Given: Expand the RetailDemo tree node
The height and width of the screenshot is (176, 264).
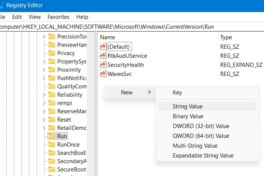Looking at the screenshot, I should [44, 128].
